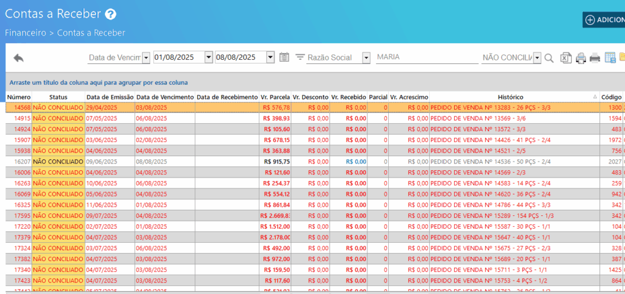Click the Adicionar button
Viewport: 625px width, 294px height.
(x=604, y=20)
